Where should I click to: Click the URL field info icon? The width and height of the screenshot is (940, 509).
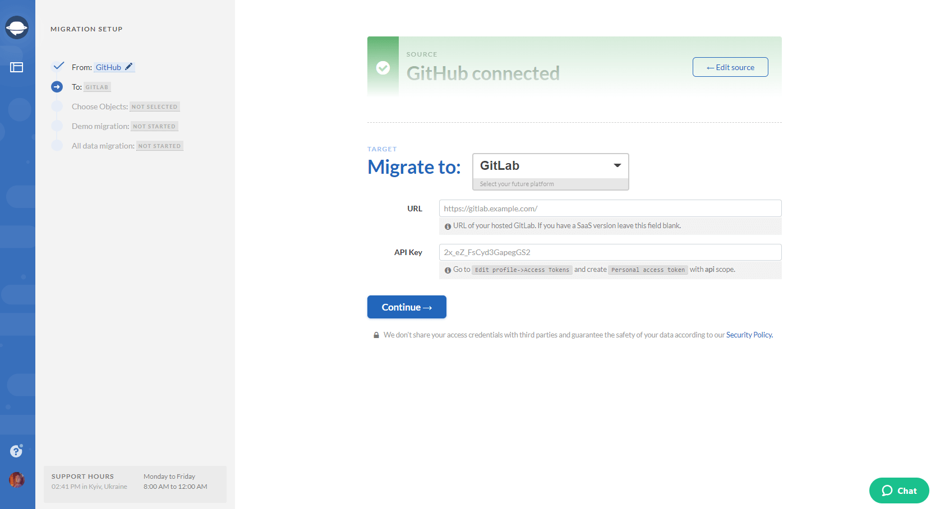pos(448,226)
